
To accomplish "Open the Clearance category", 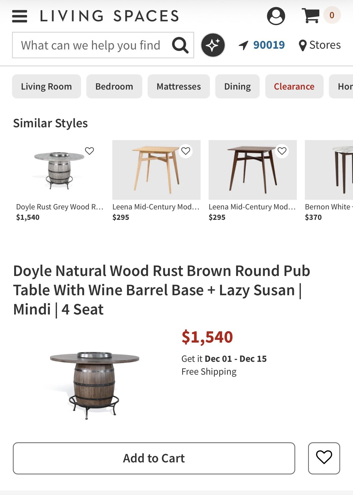I will (294, 86).
